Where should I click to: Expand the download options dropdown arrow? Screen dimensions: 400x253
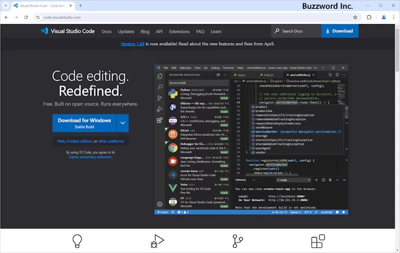tap(123, 123)
